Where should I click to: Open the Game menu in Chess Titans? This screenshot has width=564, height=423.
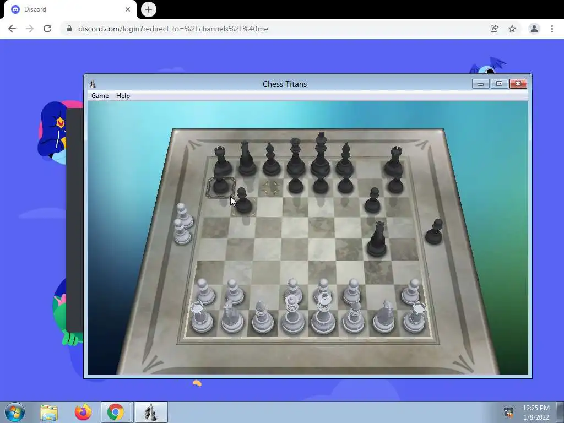pyautogui.click(x=100, y=96)
